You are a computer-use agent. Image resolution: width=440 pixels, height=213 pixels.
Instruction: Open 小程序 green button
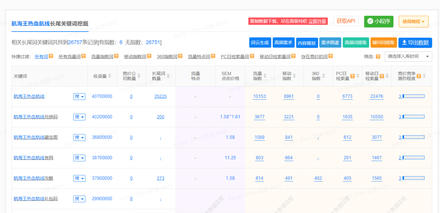[x=379, y=22]
